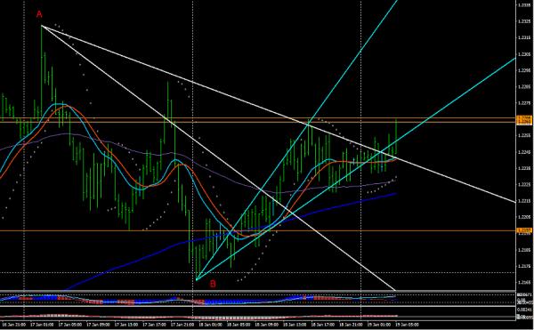Select the upper orange price tag on scale
Image resolution: width=534 pixels, height=330 pixels.
pos(524,117)
